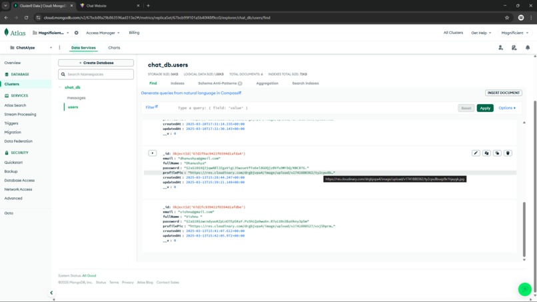Open Generate queries from natural language link
The image size is (537, 302).
tap(191, 93)
